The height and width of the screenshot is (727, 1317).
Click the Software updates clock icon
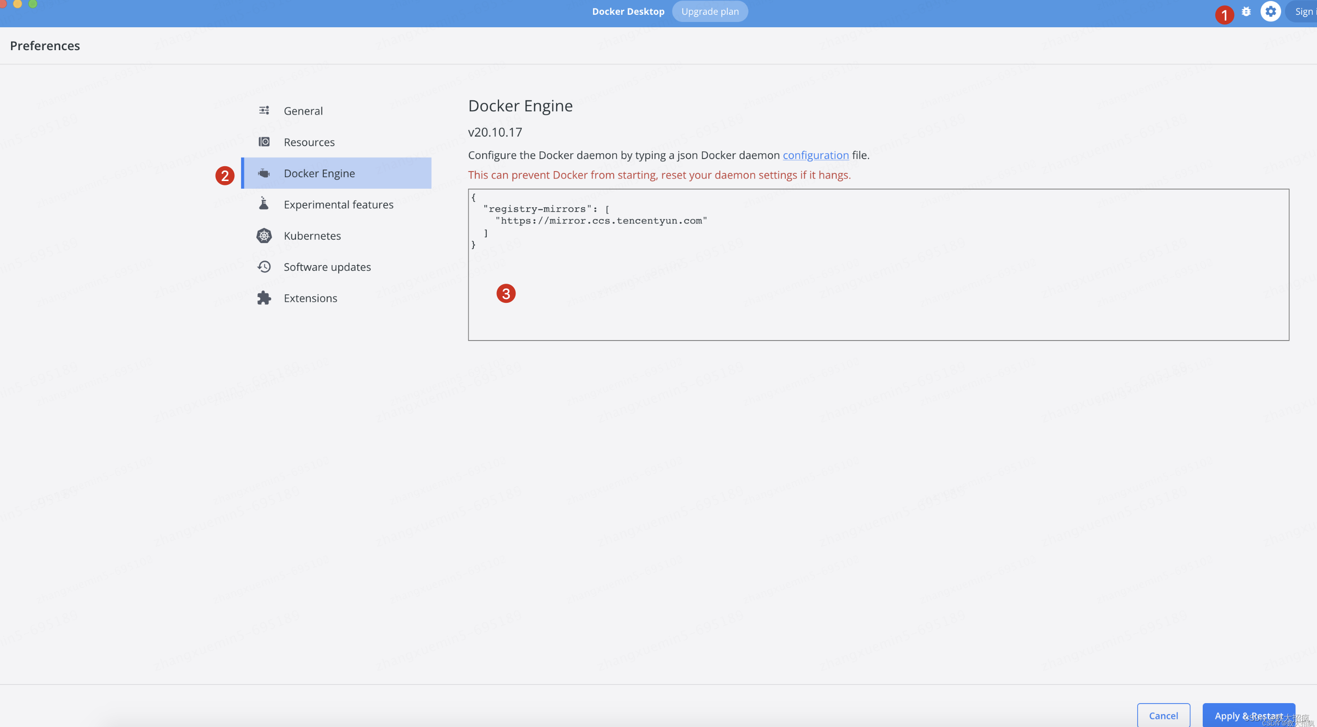click(264, 267)
